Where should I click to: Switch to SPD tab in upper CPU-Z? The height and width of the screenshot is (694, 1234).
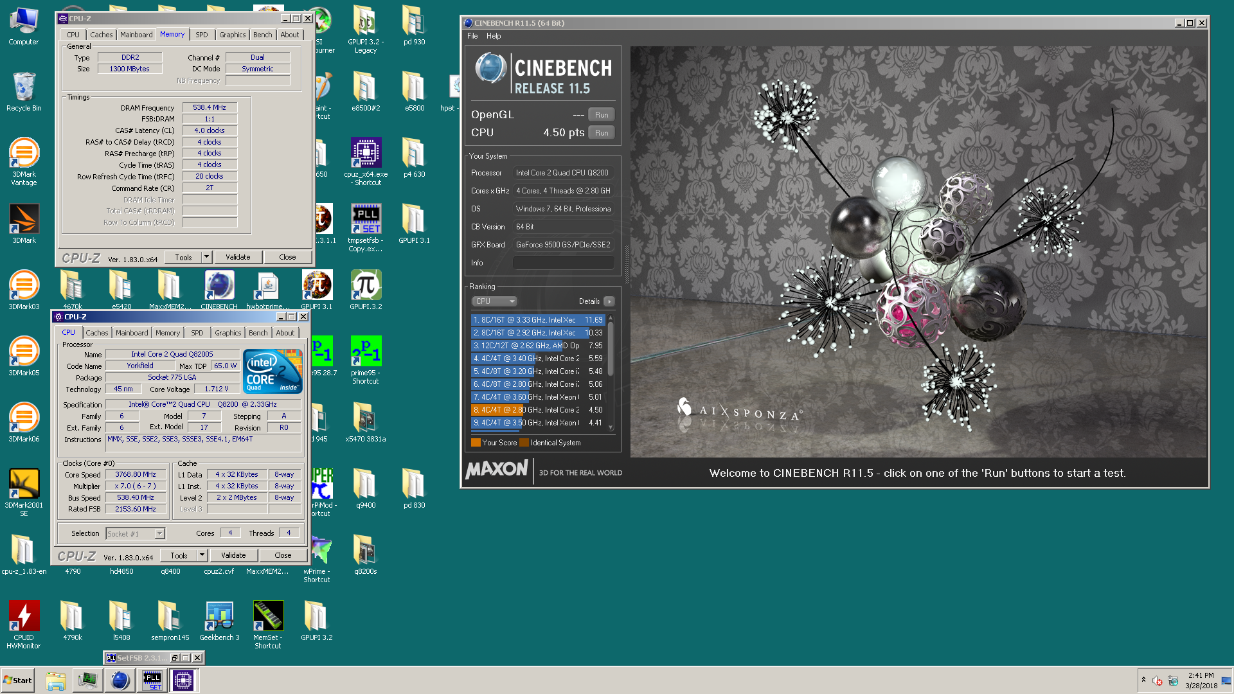coord(202,35)
